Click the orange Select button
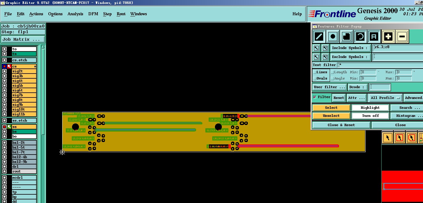 pos(331,108)
